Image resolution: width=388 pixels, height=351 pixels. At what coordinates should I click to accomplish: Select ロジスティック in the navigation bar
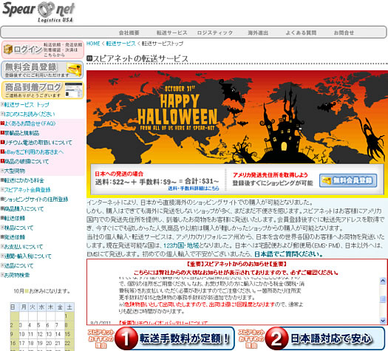pos(215,33)
